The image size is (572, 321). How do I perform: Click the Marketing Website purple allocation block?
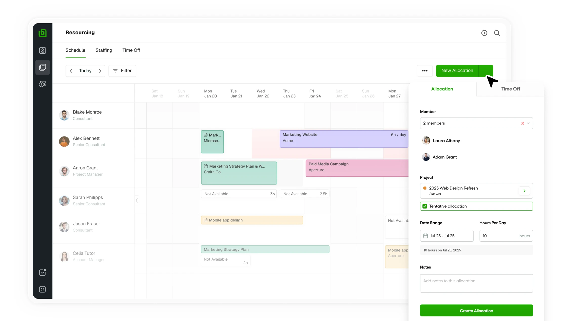coord(343,139)
